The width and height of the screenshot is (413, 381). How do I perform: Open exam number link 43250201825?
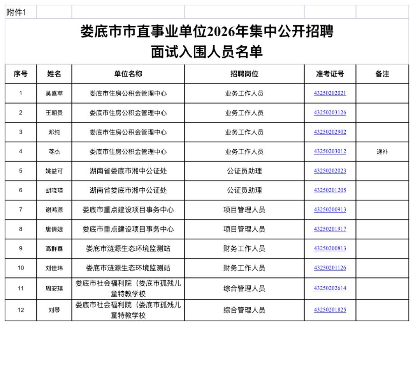tap(330, 310)
